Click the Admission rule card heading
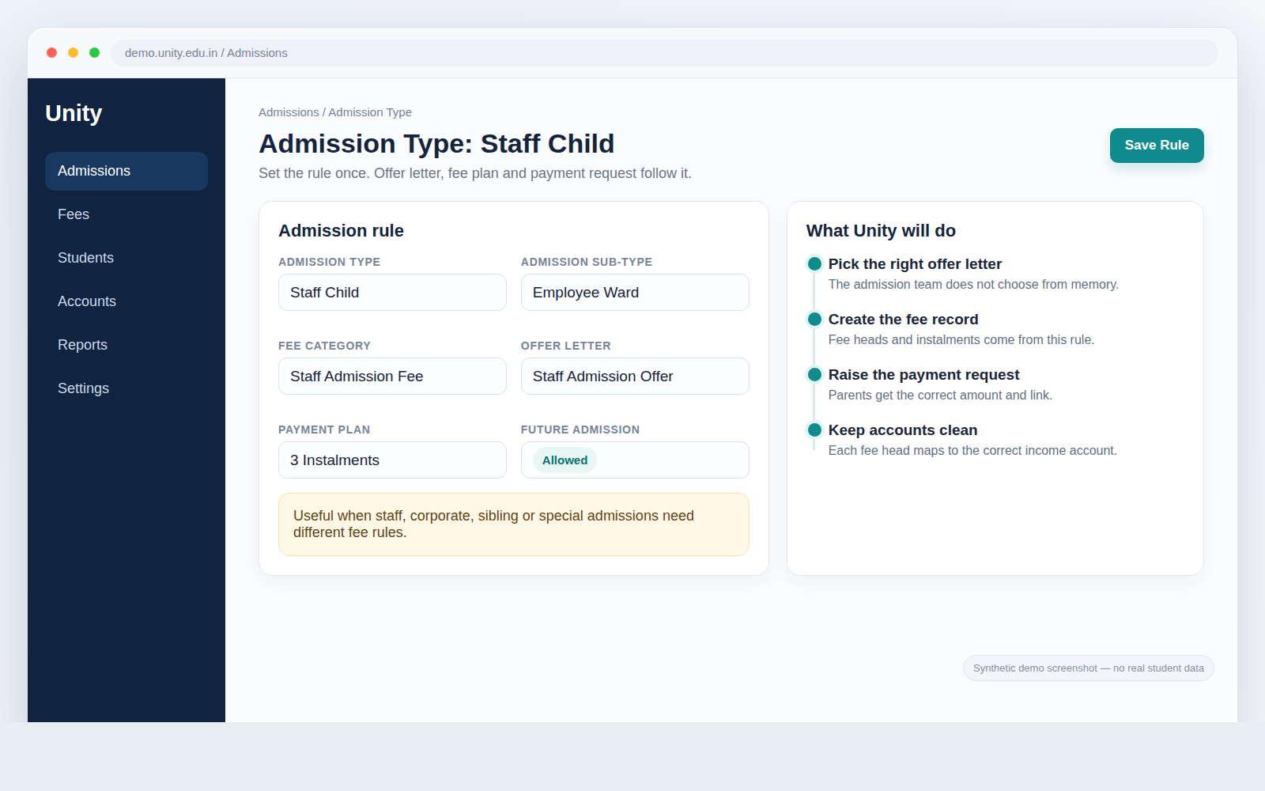The image size is (1265, 791). coord(341,231)
